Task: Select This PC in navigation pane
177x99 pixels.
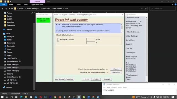Action: [x=8, y=34]
